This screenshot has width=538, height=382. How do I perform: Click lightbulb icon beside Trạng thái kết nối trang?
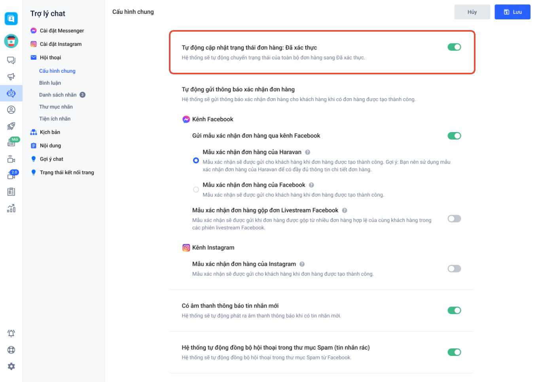point(34,172)
